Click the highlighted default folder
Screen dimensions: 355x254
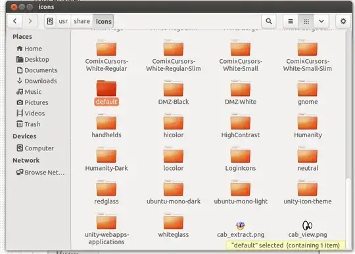pos(106,93)
